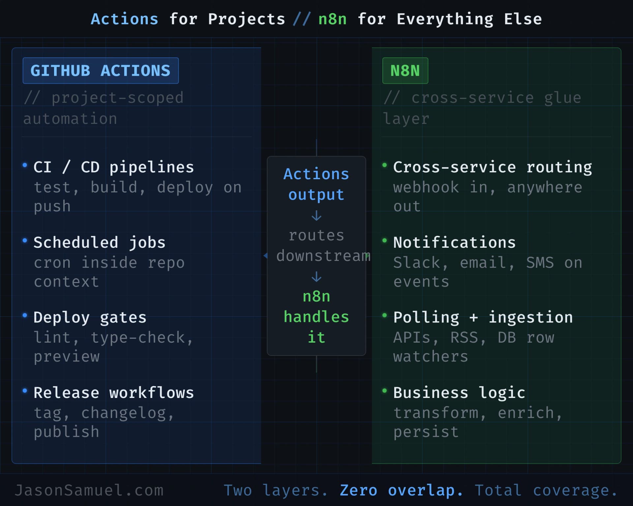633x506 pixels.
Task: Click 'routes downstream' in the center box
Action: (x=323, y=245)
